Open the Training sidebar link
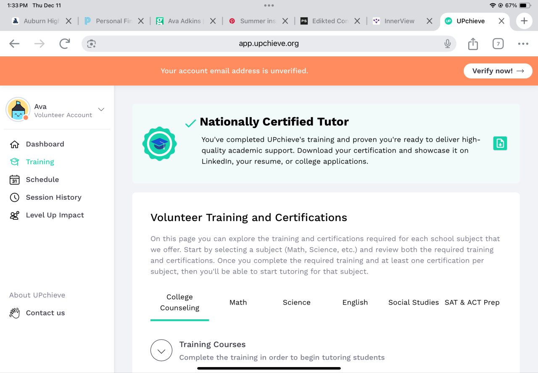 (x=40, y=162)
